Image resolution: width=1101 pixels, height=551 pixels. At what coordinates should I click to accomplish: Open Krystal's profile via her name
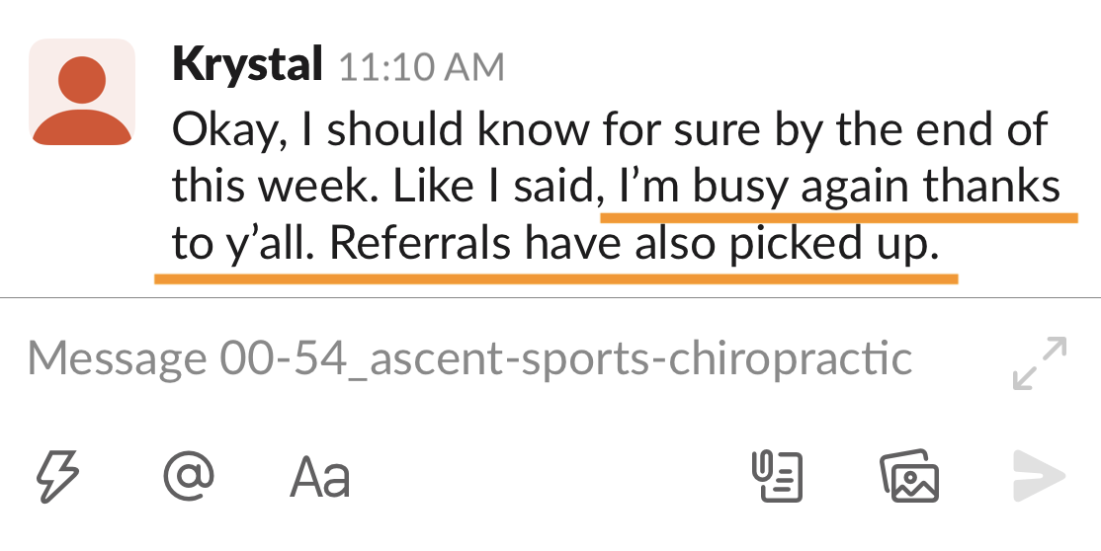pos(247,65)
